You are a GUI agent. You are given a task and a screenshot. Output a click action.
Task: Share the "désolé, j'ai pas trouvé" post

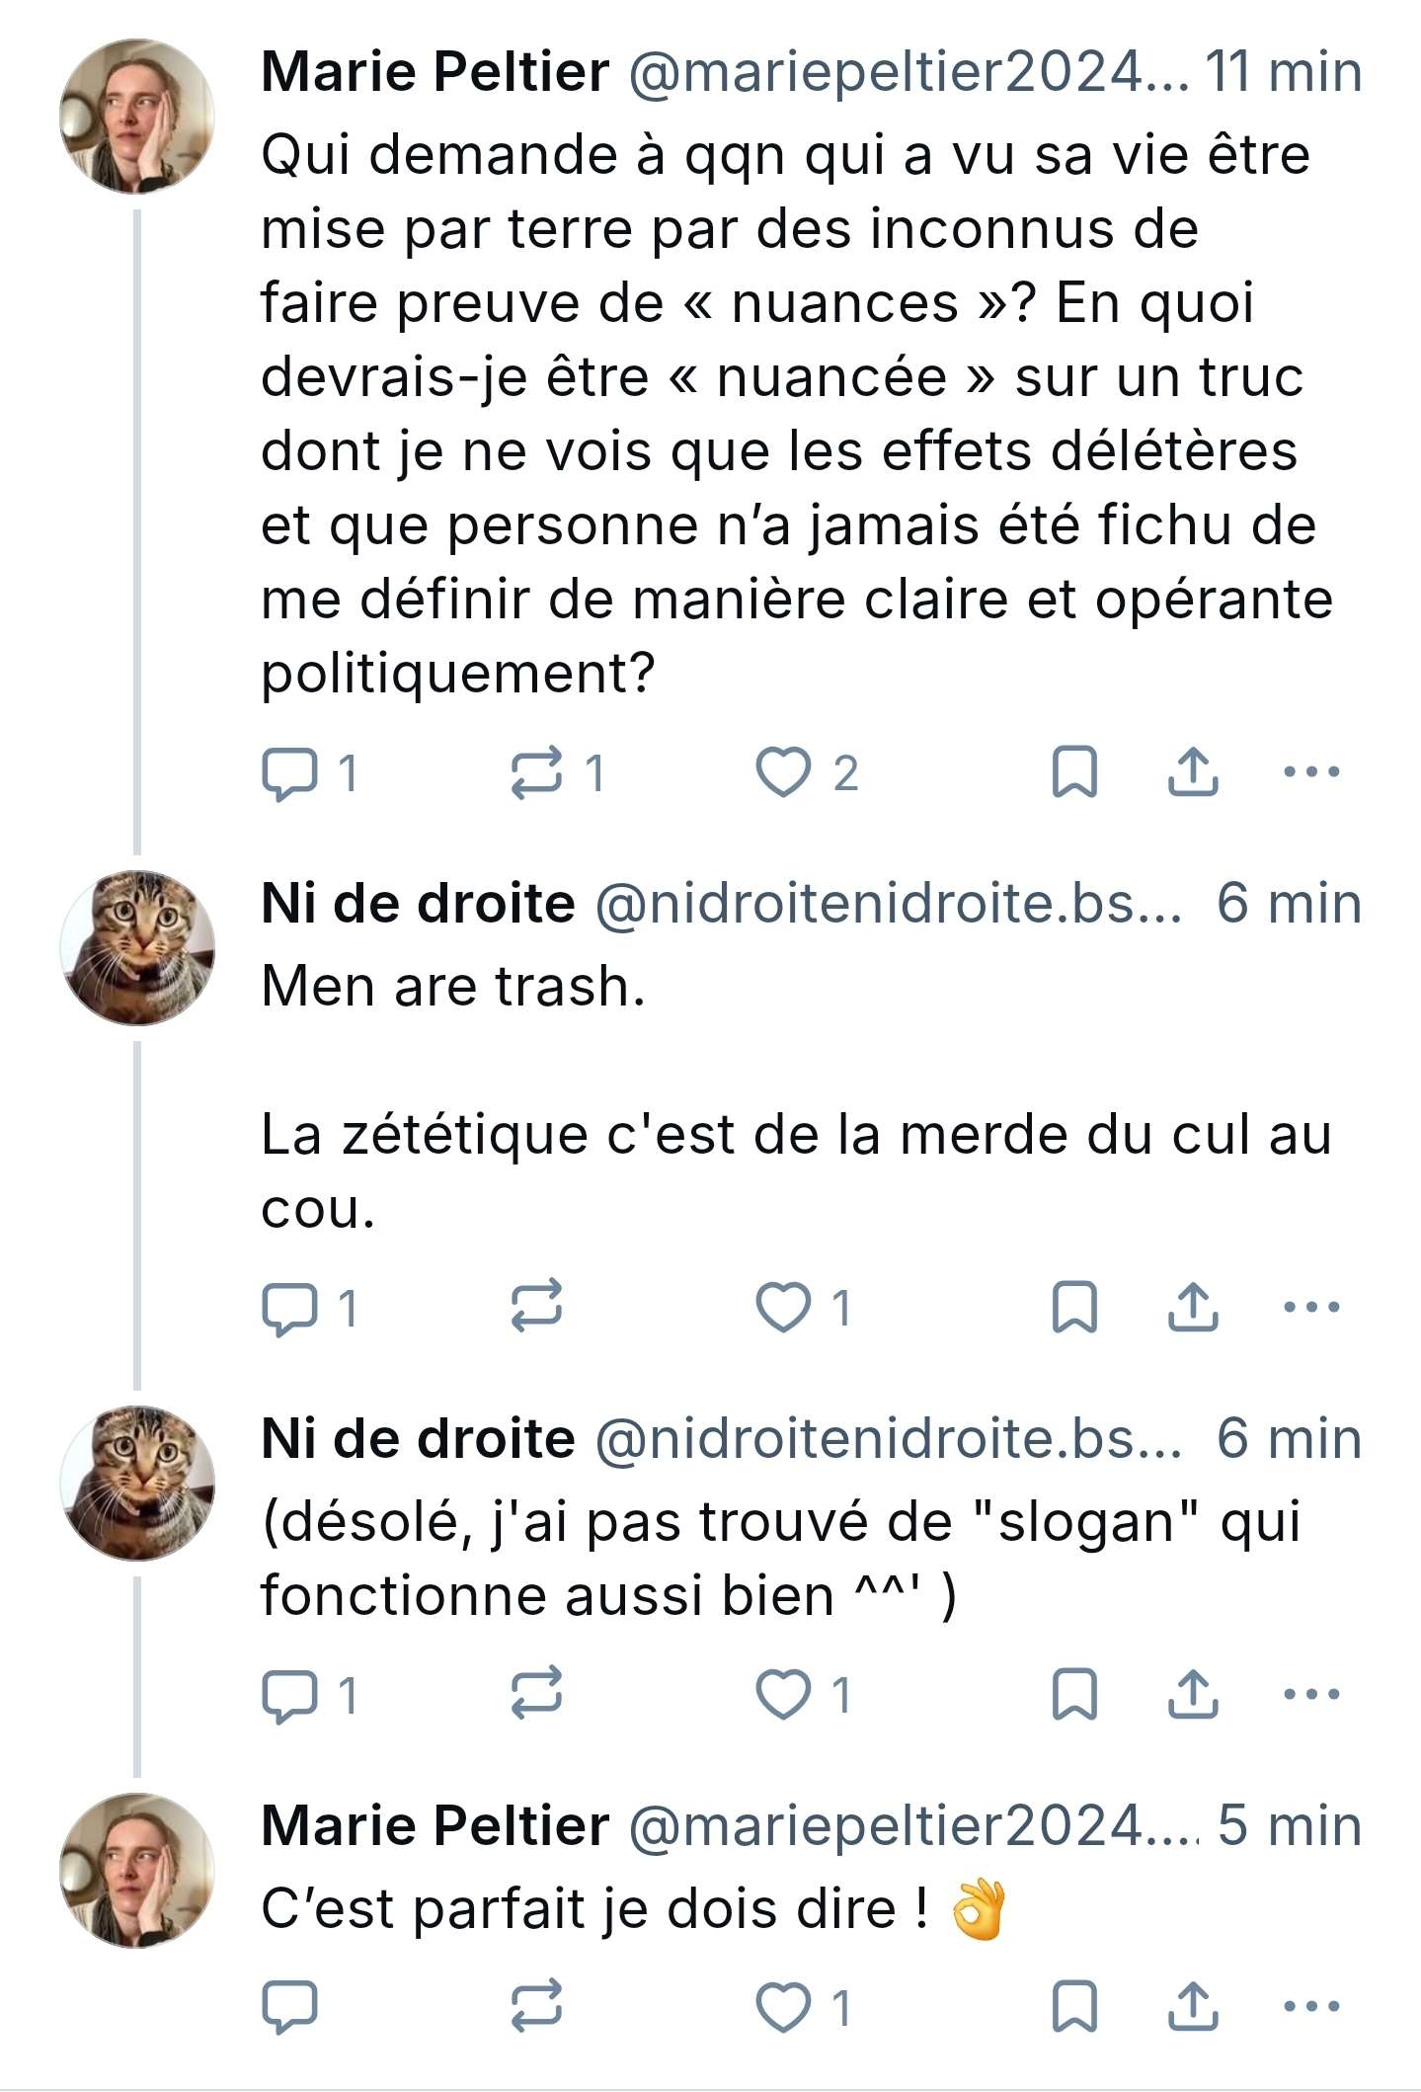coord(1193,1695)
